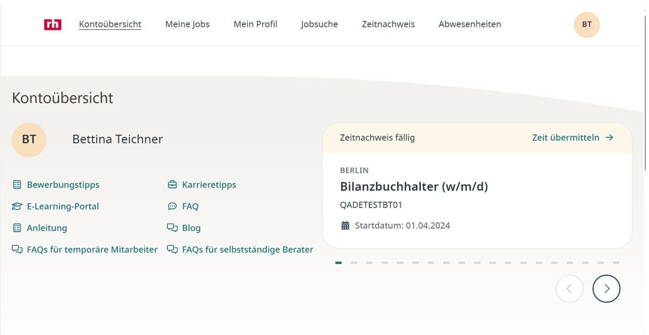Click the Robert Half logo icon
Viewport: 649px width, 335px height.
point(53,24)
